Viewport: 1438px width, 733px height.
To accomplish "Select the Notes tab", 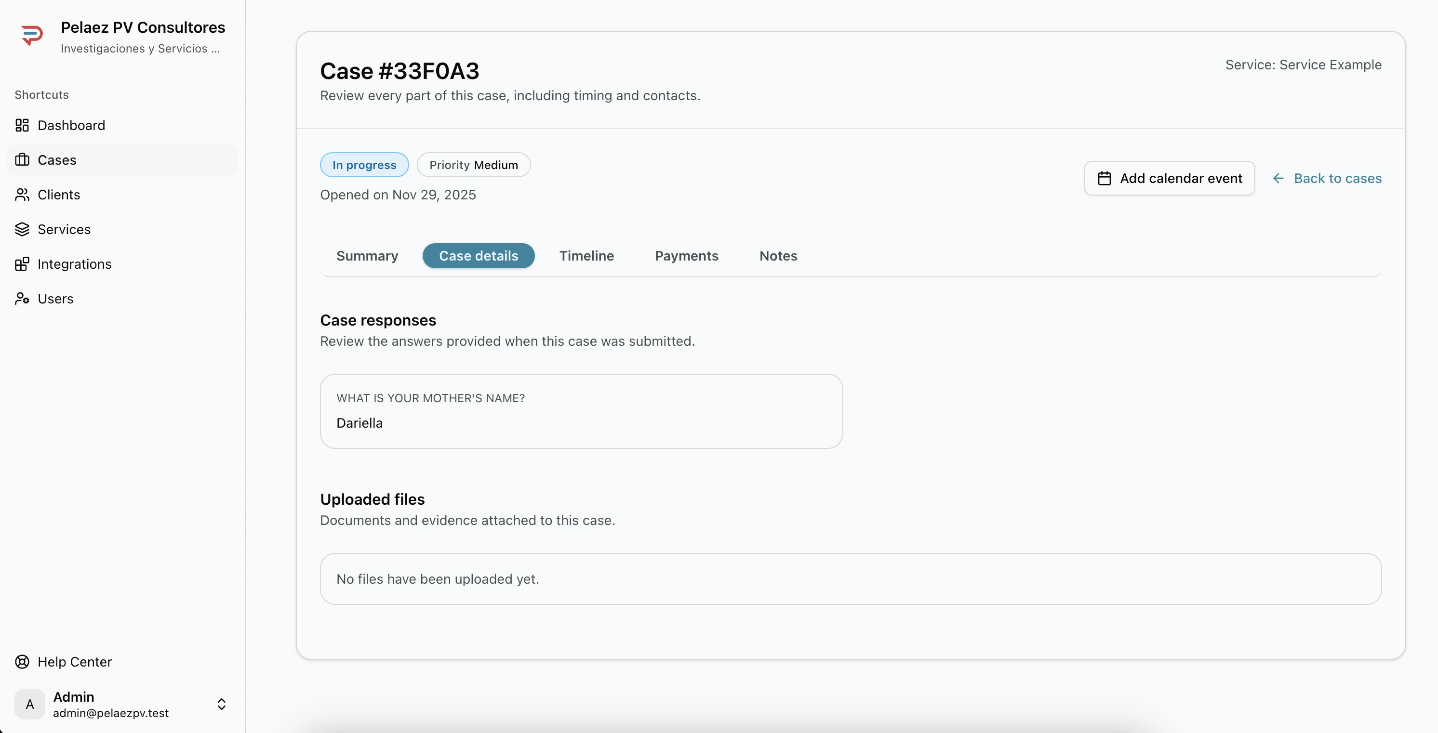I will point(778,256).
